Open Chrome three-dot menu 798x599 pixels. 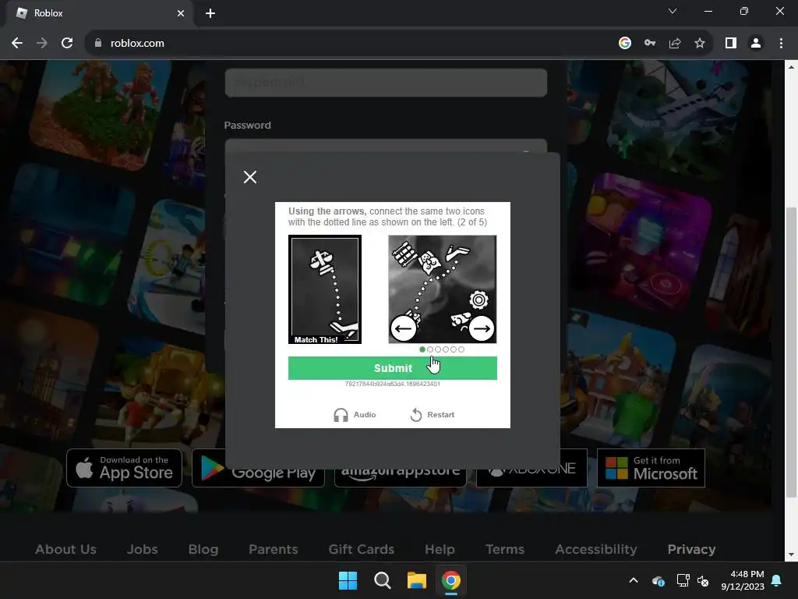coord(781,44)
